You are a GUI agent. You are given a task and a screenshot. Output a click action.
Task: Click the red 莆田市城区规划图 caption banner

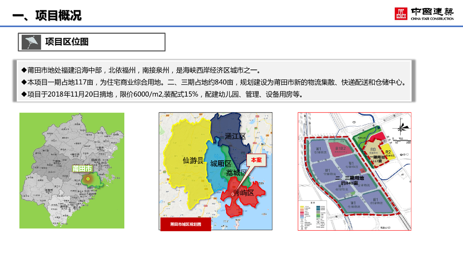pos(185,224)
